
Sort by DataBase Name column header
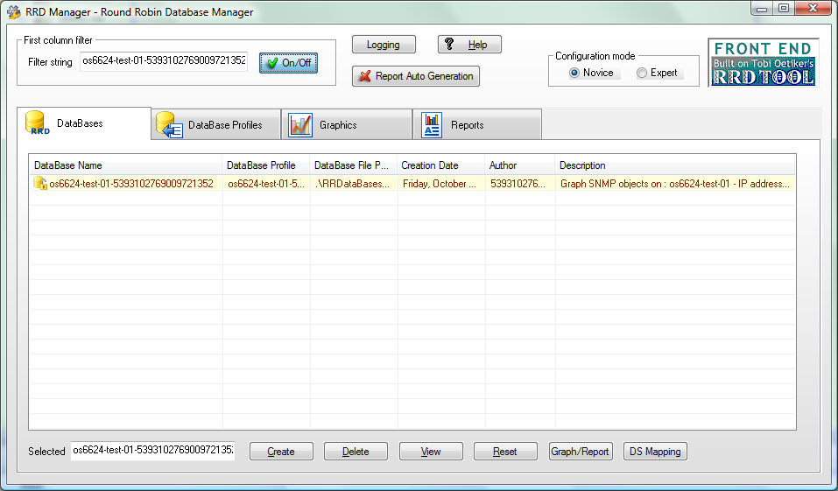125,165
